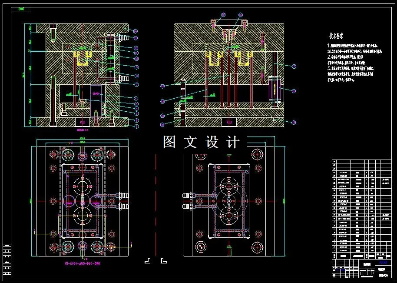This screenshot has height=283, width=397.
Task: Select part balloon number 11
Action: [x=136, y=53]
